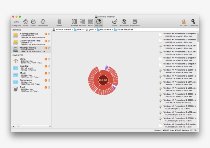Click magnifier icon for Music

click(49, 73)
